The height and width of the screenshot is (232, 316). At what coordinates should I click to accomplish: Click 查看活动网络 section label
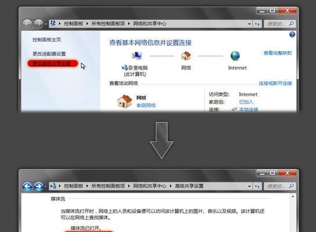click(124, 84)
